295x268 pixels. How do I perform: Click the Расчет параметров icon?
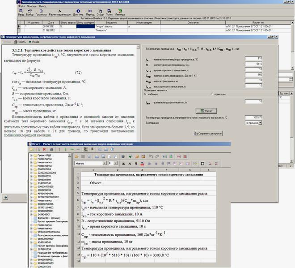click(59, 13)
